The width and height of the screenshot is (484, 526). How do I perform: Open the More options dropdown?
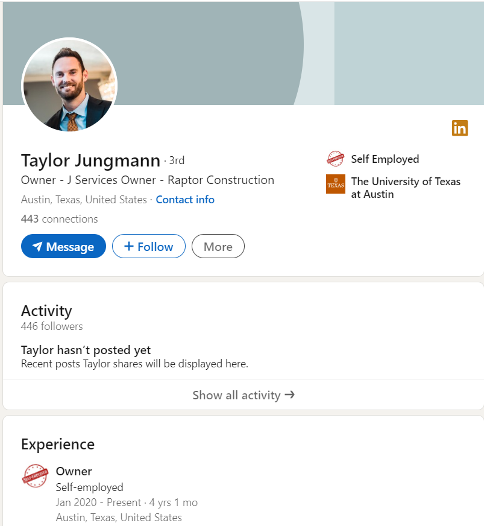click(x=218, y=246)
